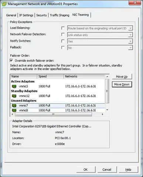
Task: Select the vmnic8 unused adapter row
Action: point(58,110)
